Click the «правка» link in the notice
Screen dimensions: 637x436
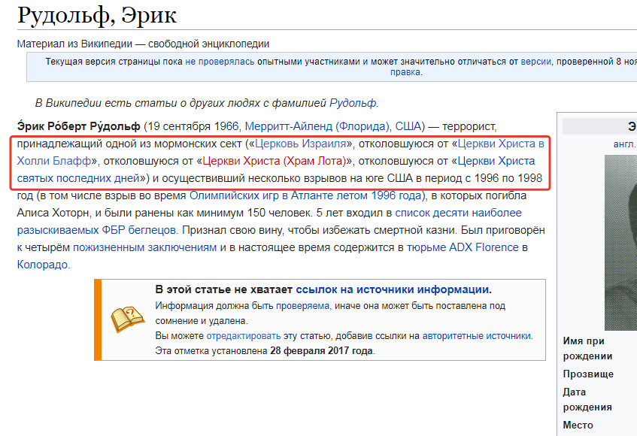tap(405, 72)
